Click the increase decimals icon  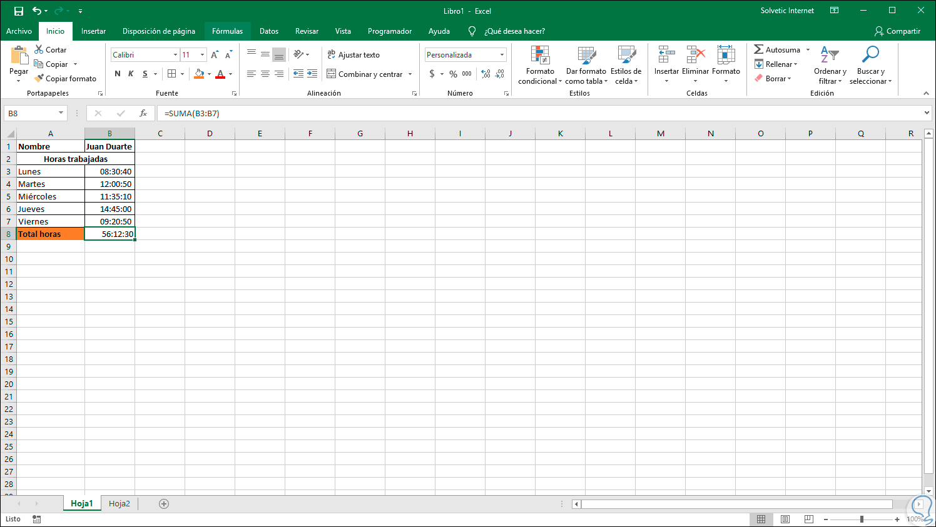coord(486,74)
